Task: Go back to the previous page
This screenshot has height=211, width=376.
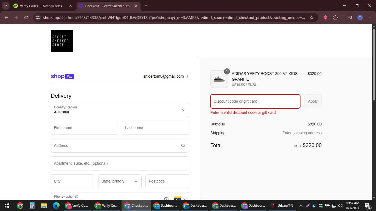Action: pos(6,18)
